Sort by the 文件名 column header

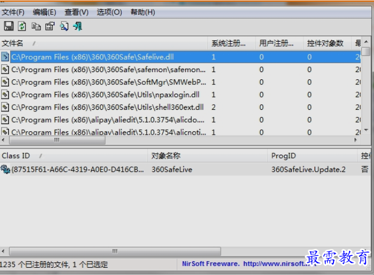point(104,43)
